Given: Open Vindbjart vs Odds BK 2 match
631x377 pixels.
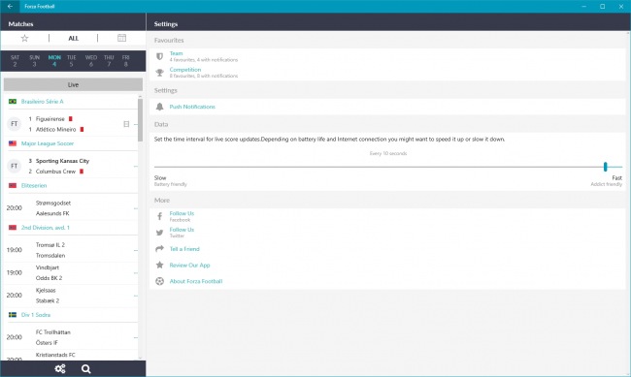Looking at the screenshot, I should point(71,272).
